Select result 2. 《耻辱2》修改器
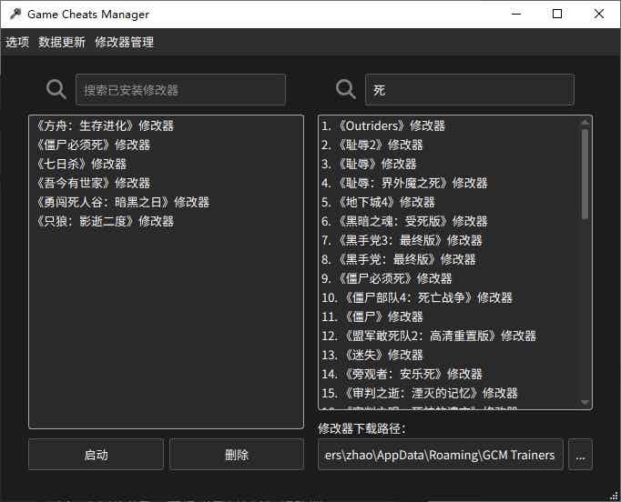 click(x=450, y=145)
